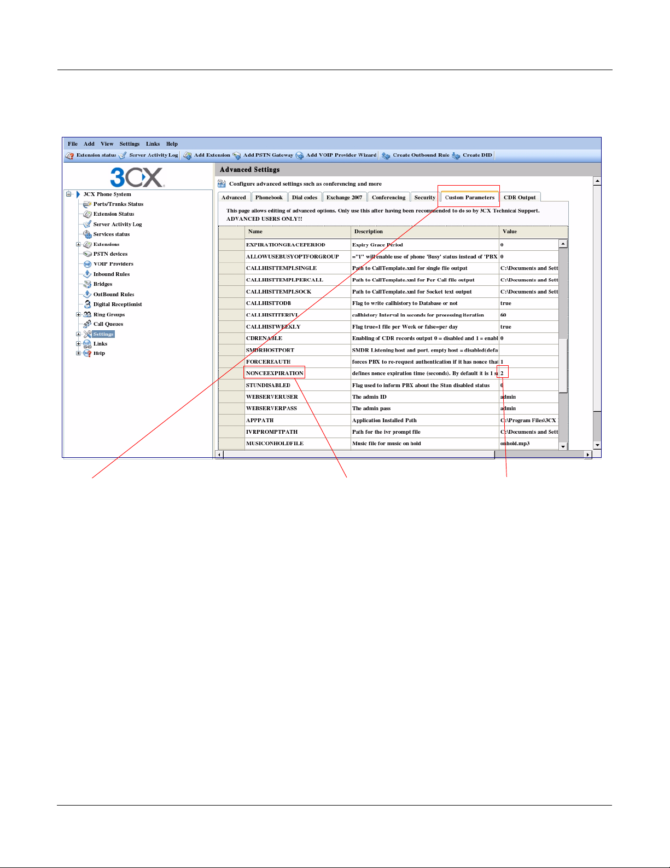
Task: Click the Add Extension toolbar icon
Action: click(x=188, y=156)
